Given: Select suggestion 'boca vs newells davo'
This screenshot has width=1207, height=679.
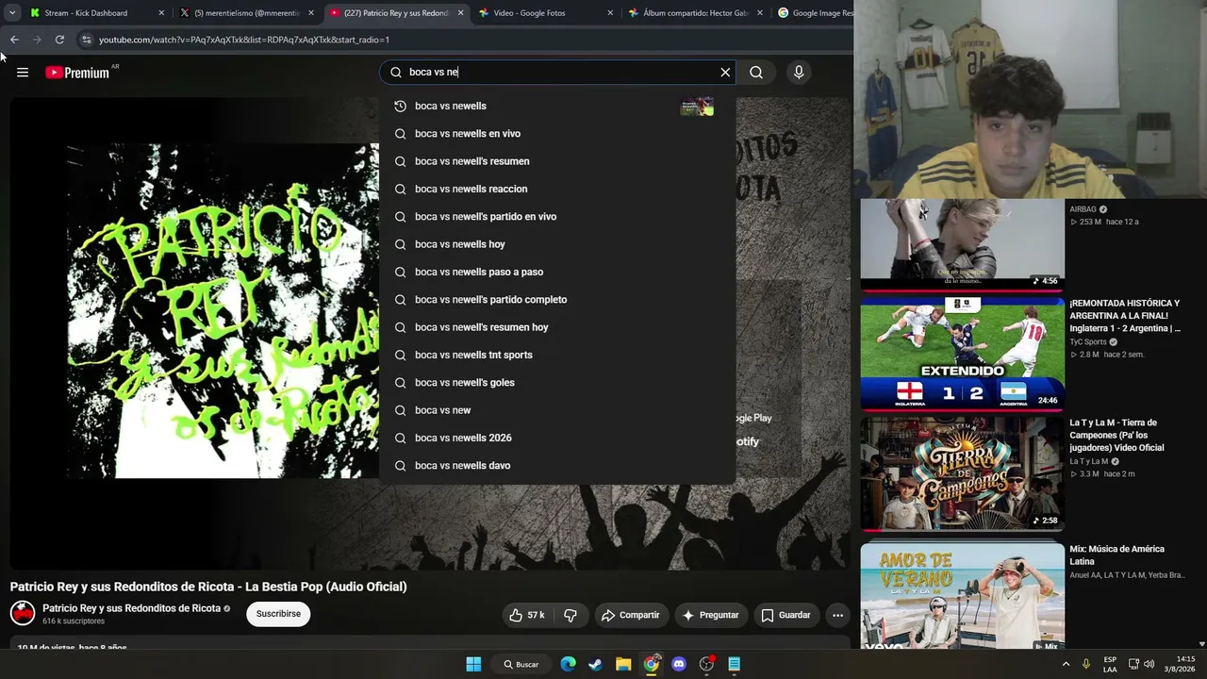Looking at the screenshot, I should click(557, 466).
